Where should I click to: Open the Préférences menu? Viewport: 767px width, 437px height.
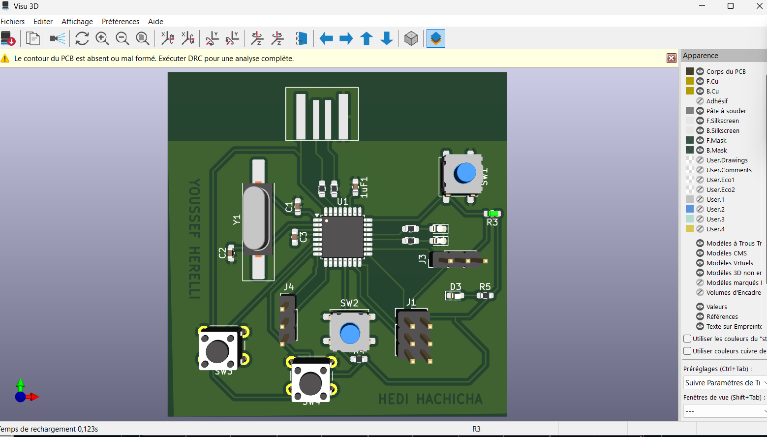[x=121, y=22]
